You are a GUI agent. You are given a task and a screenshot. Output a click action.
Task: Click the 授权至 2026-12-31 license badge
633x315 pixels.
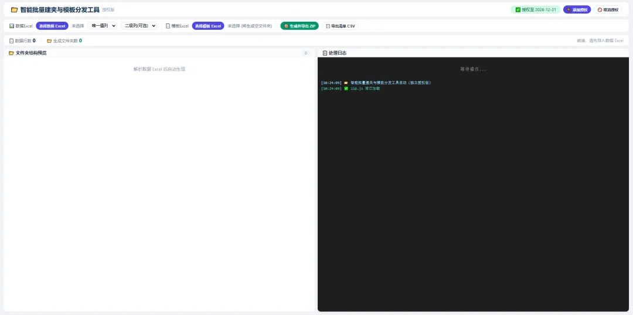pos(535,10)
